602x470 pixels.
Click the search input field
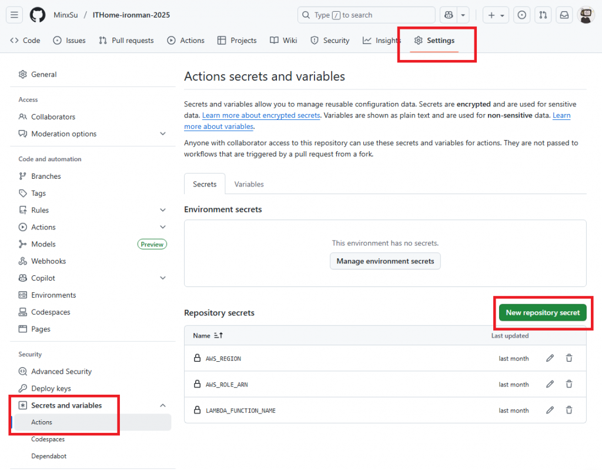pyautogui.click(x=366, y=15)
